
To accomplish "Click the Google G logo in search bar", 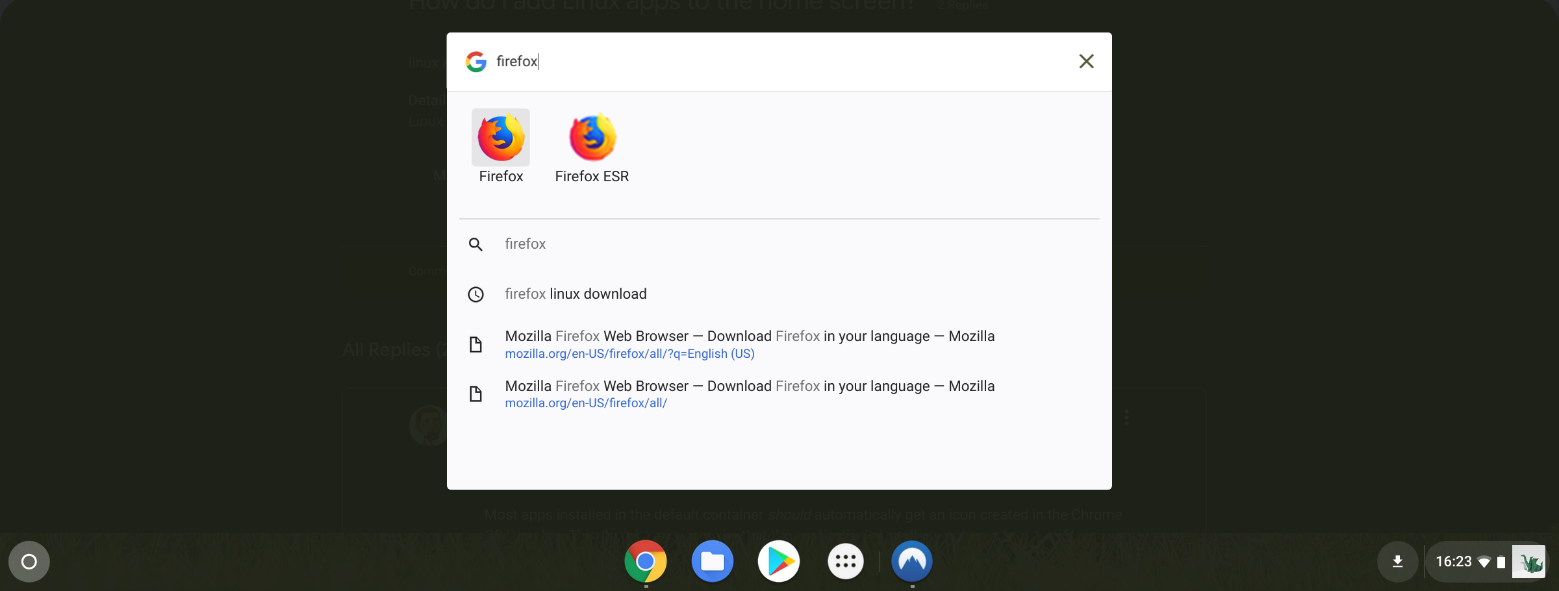I will (x=475, y=61).
